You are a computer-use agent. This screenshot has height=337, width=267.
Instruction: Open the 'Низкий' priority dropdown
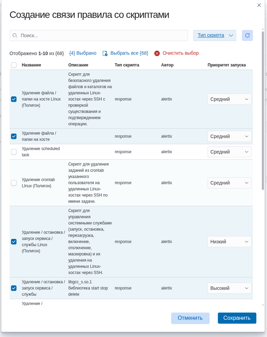click(229, 242)
